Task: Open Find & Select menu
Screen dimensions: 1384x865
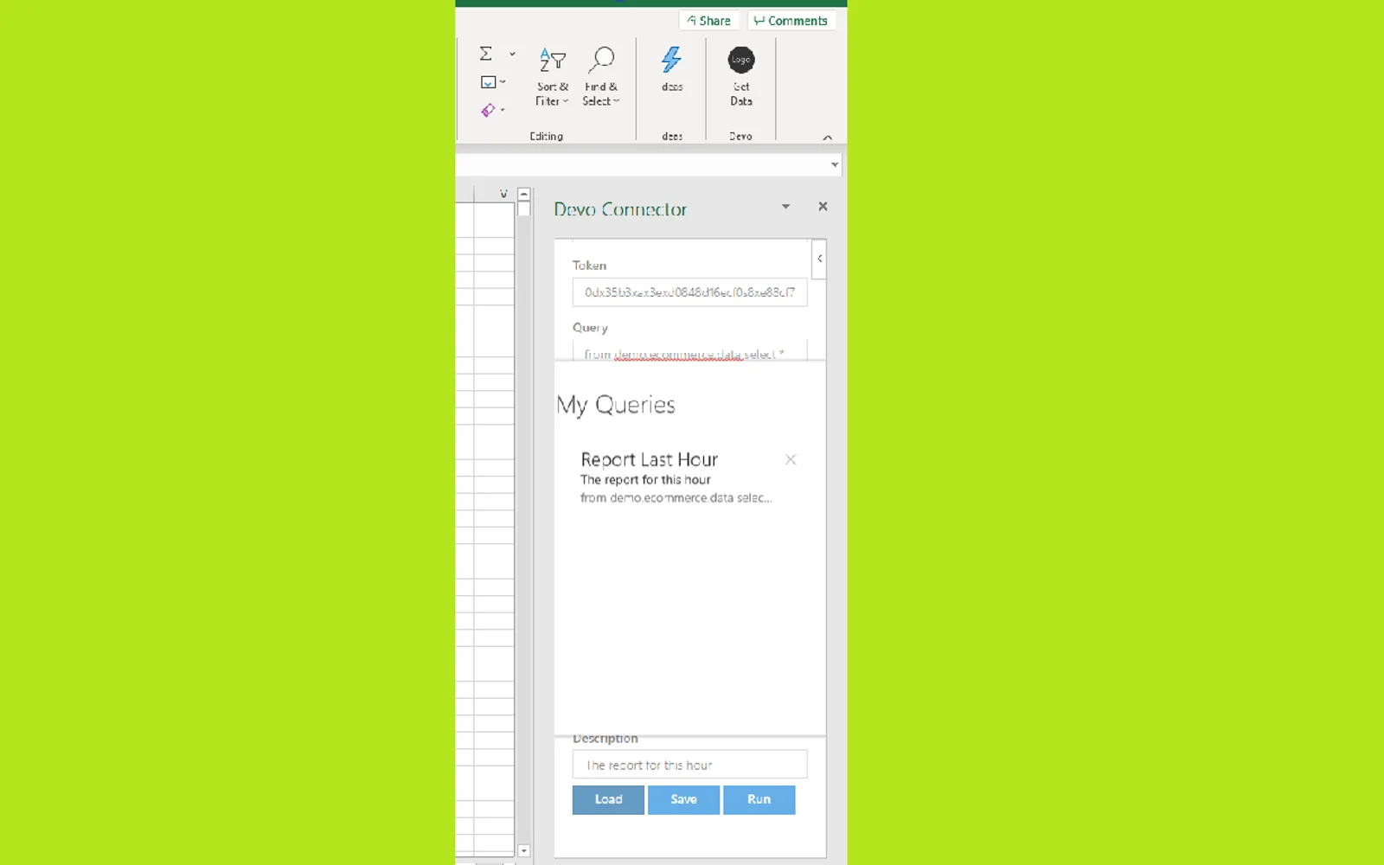Action: (x=601, y=77)
